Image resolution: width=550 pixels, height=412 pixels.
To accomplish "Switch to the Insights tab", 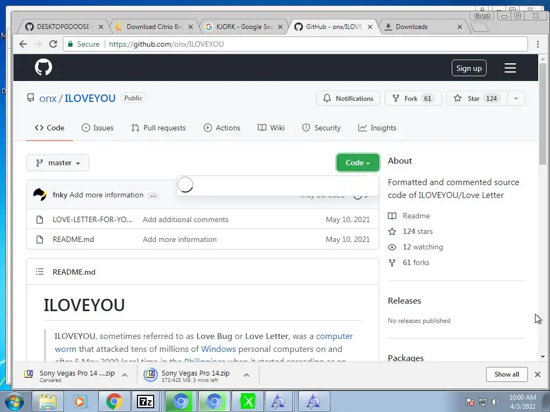I will coord(377,128).
